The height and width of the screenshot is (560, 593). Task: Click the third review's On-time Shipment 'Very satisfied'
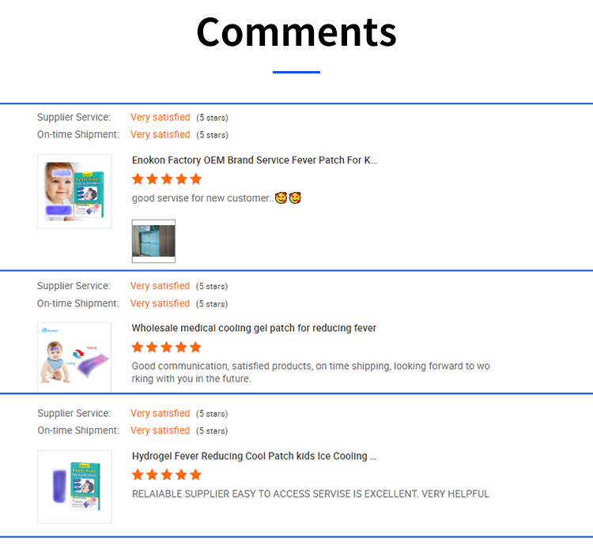pos(161,431)
